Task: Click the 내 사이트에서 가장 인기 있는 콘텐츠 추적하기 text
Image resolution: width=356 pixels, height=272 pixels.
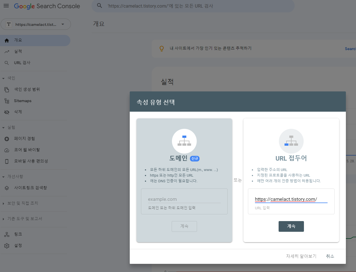Action: 211,48
